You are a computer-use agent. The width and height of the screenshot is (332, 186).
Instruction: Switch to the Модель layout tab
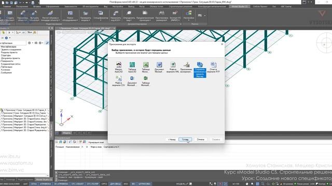click(66, 133)
